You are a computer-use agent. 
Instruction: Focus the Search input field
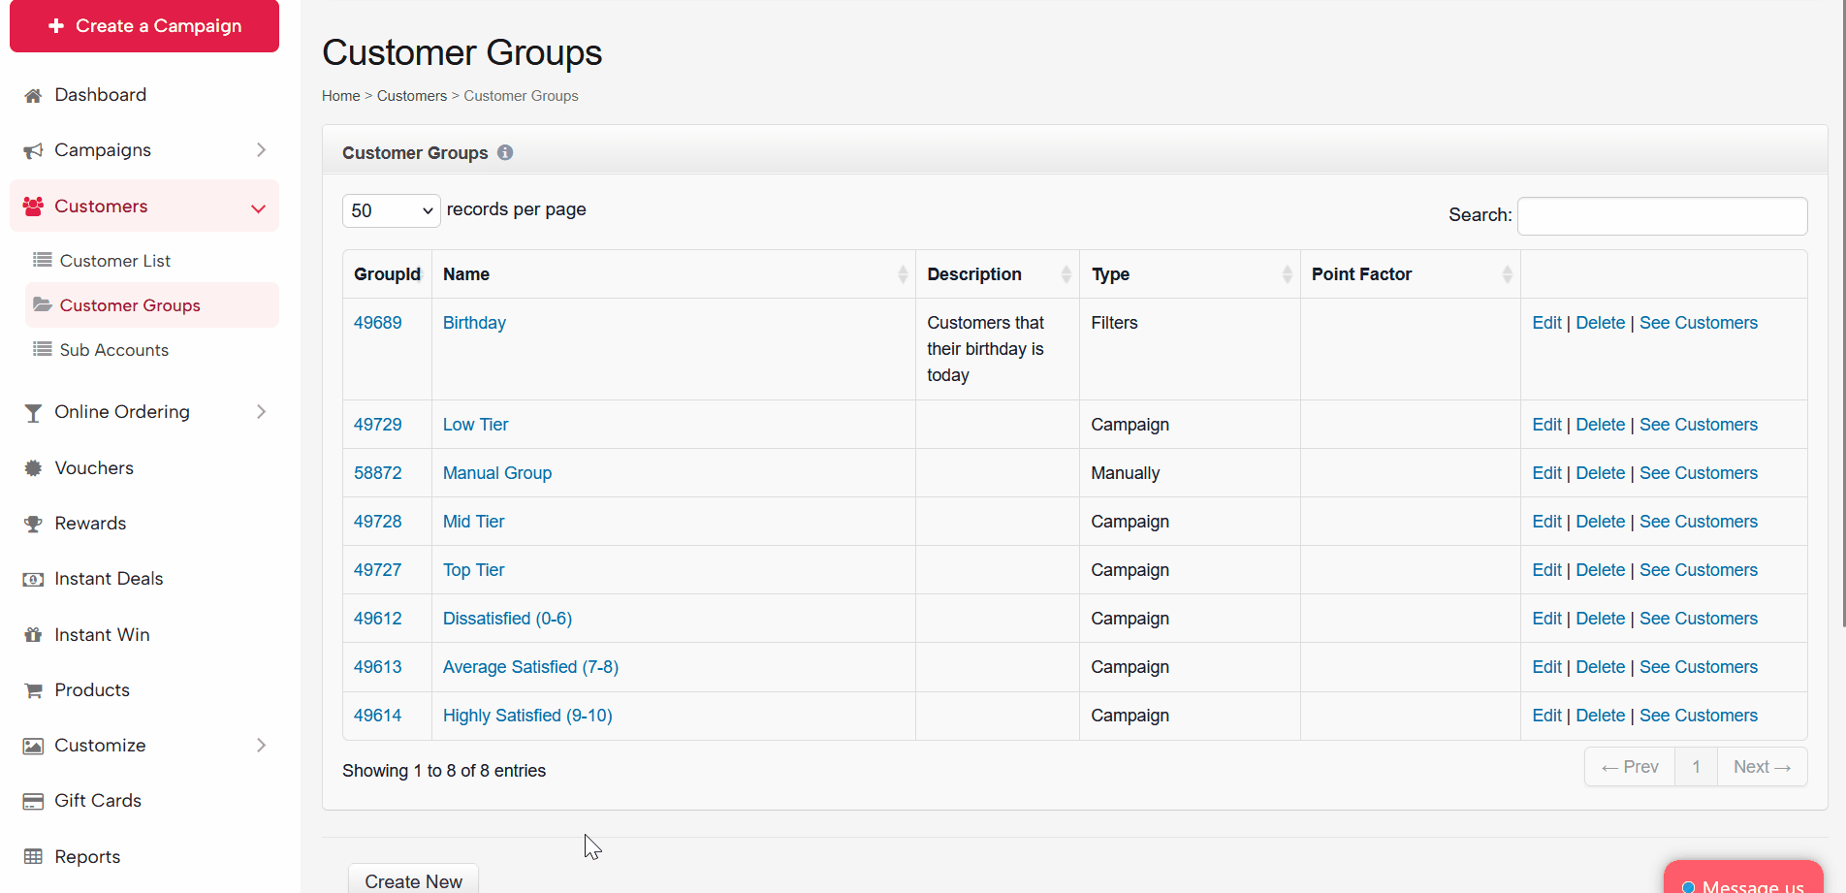click(1662, 215)
